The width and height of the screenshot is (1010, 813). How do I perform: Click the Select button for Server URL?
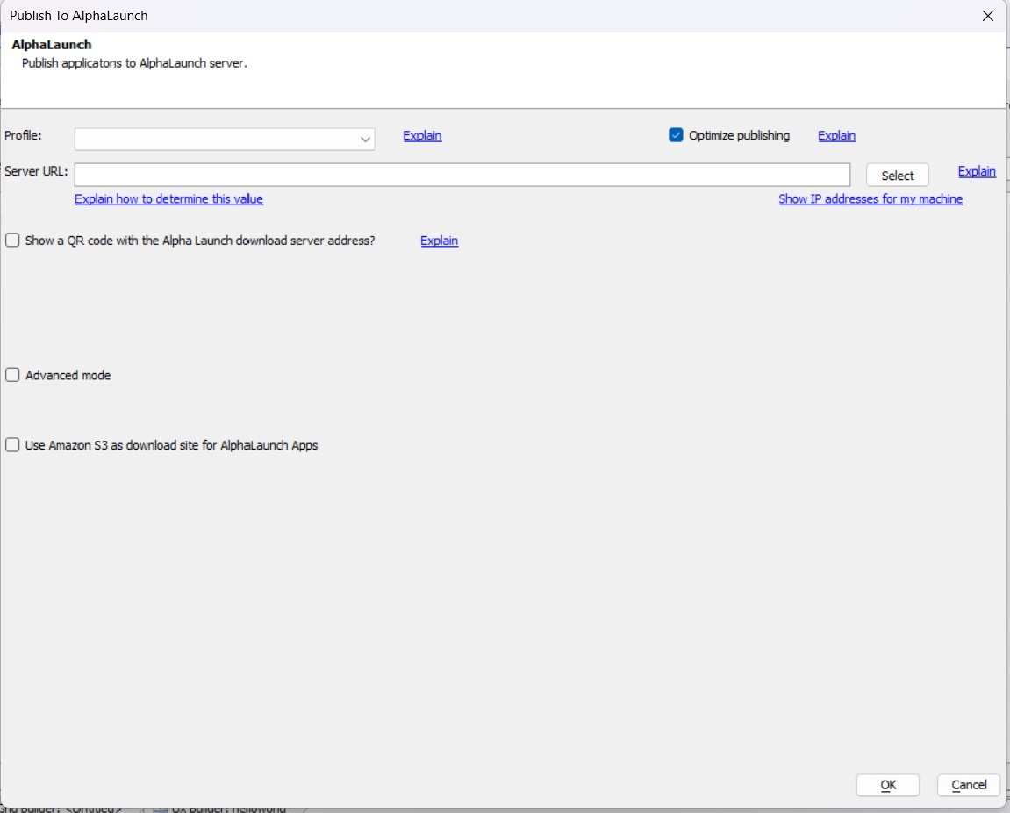(x=897, y=176)
